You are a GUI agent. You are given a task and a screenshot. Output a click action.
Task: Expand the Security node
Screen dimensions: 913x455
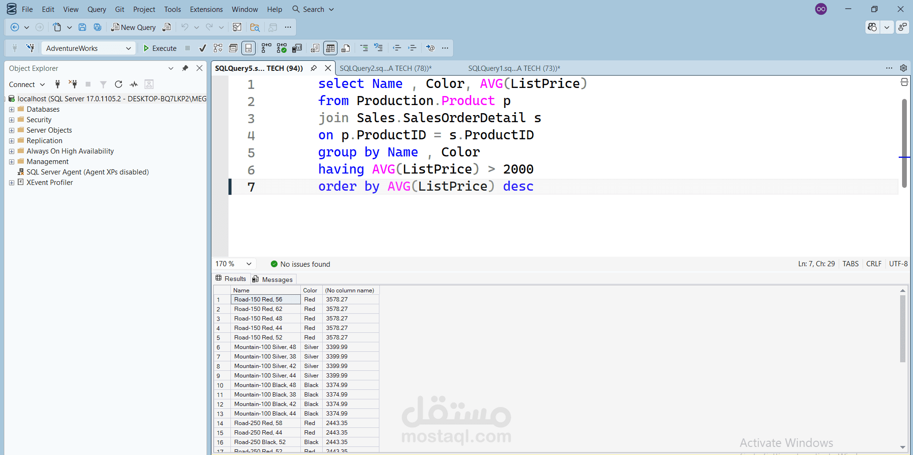point(11,120)
